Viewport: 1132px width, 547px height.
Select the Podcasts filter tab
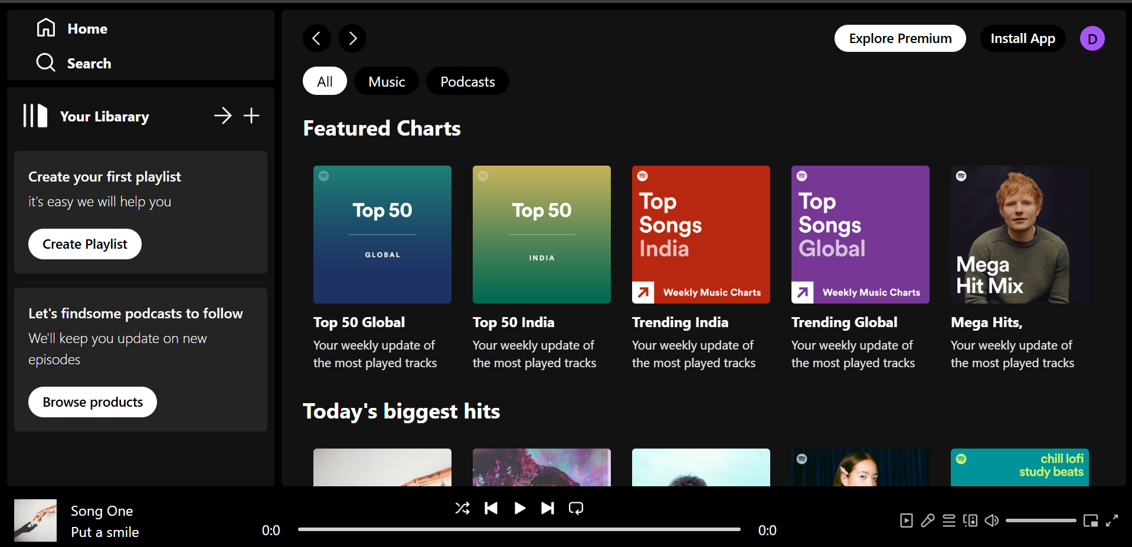(x=467, y=81)
